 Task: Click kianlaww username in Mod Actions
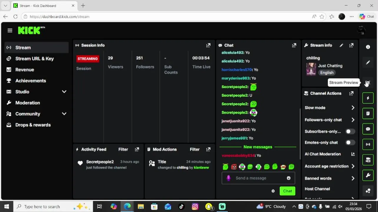201,168
